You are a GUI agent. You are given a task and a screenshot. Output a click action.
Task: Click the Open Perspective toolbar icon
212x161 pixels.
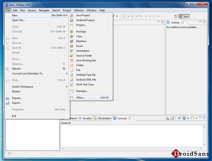point(176,16)
